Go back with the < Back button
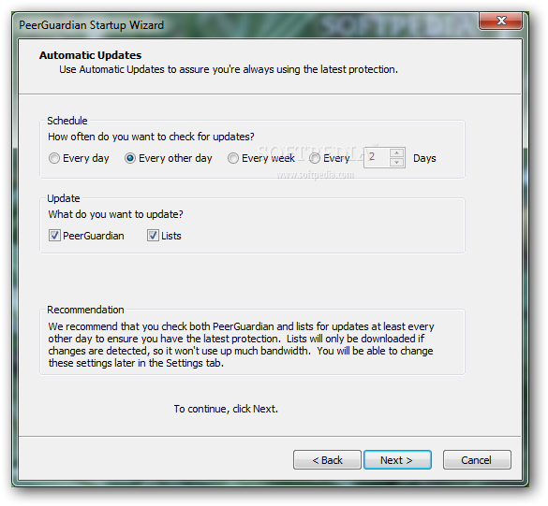This screenshot has width=548, height=506. pos(327,460)
